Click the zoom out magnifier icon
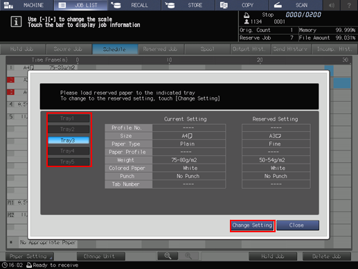The width and height of the screenshot is (358, 269). pos(168,256)
